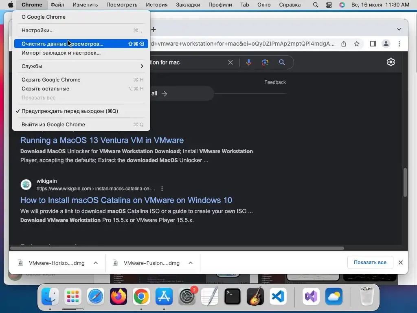Open Finder from the Dock
The image size is (417, 313).
click(50, 296)
